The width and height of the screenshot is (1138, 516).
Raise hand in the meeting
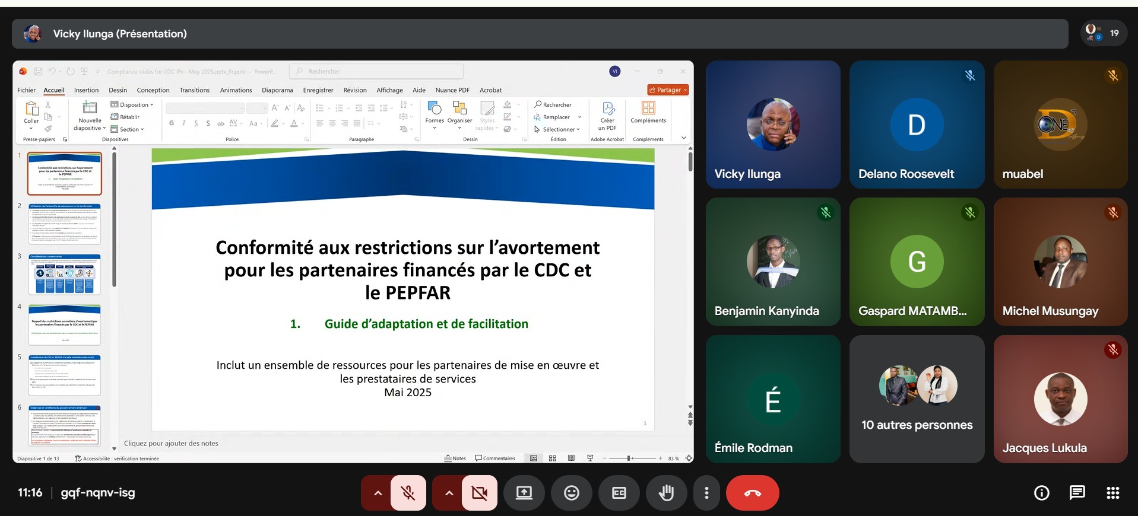point(666,493)
